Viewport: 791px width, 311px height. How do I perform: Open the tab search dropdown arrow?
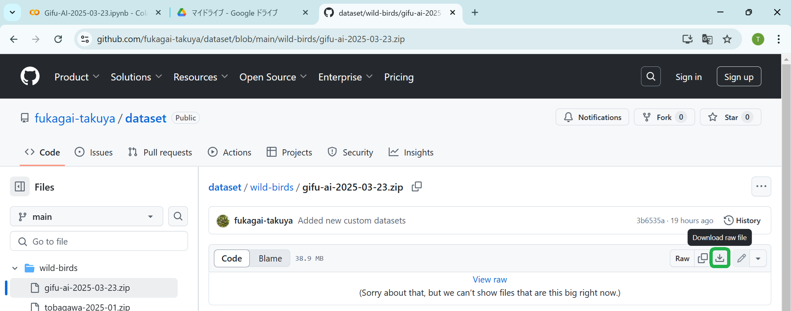tap(12, 12)
